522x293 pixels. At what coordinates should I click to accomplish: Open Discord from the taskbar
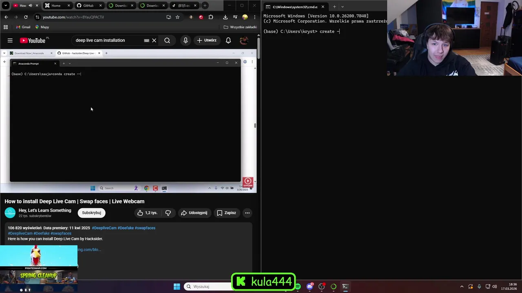pyautogui.click(x=310, y=286)
